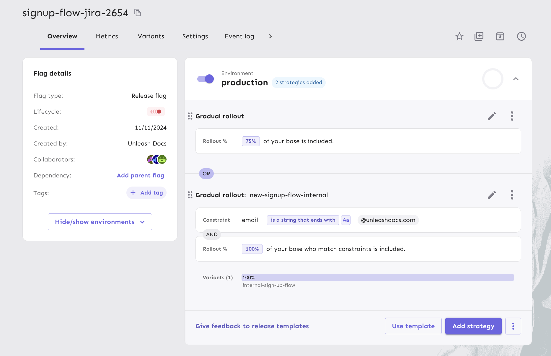Screen dimensions: 551x356
Task: Edit the new-signup-flow-internal strategy
Action: click(492, 195)
